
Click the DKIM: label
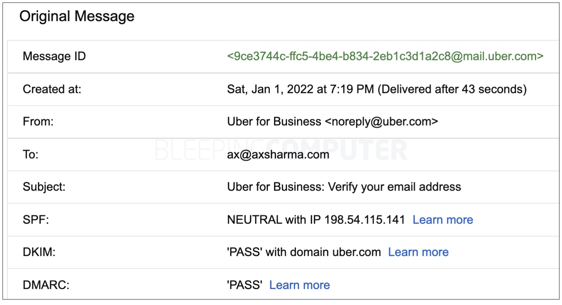coord(39,252)
